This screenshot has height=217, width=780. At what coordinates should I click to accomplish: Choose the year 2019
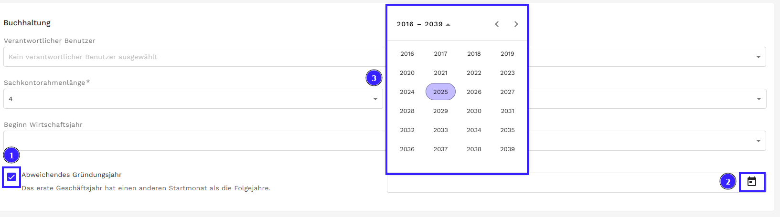coord(507,54)
